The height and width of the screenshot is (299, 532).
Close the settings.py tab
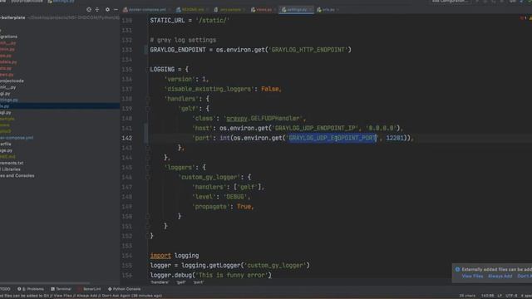(x=310, y=10)
